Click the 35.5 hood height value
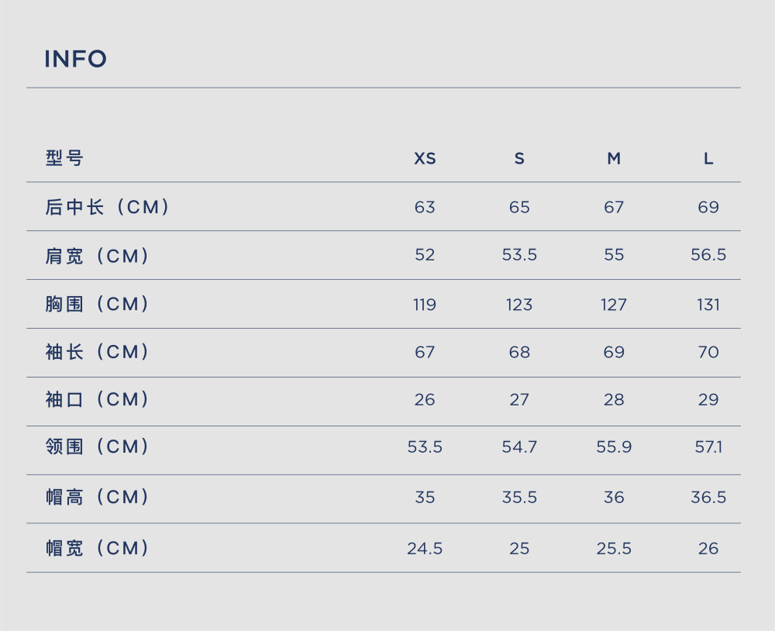 coord(519,497)
